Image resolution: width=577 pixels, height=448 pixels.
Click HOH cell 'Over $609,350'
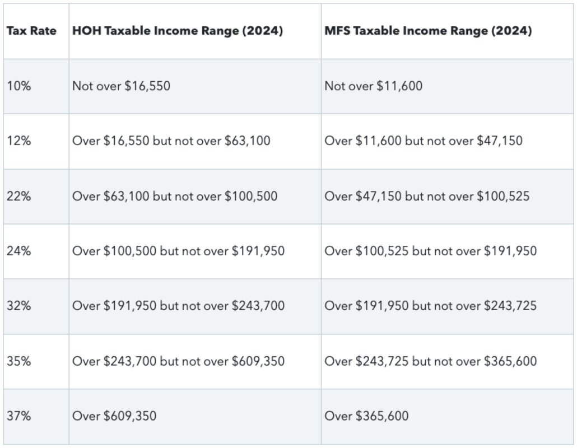(x=114, y=416)
